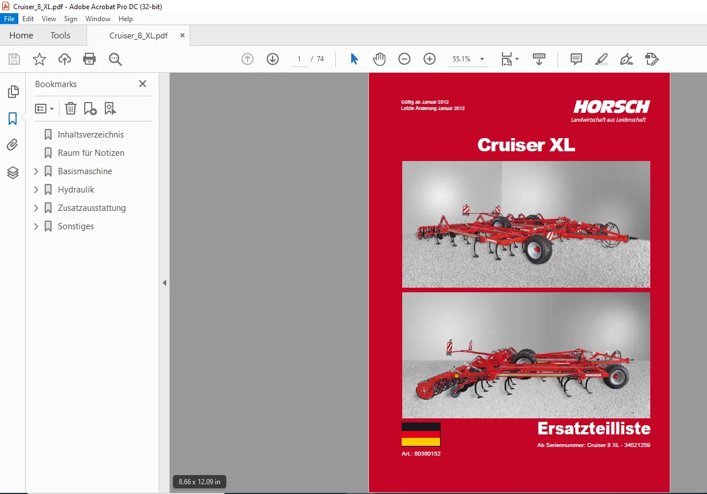Click the lower cultivator side-view photo

pos(526,355)
